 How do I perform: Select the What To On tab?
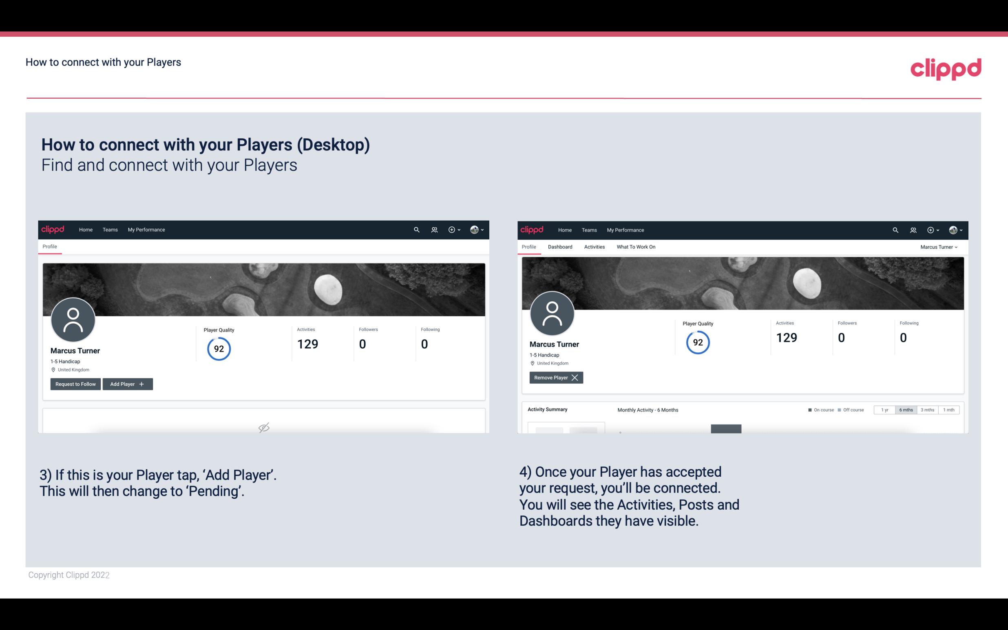coord(636,247)
